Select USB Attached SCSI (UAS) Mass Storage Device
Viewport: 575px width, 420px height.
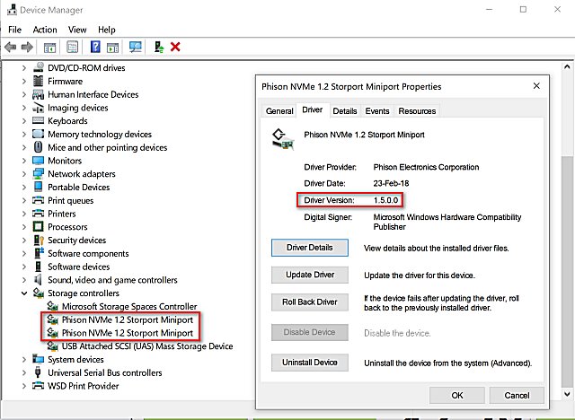pos(147,346)
